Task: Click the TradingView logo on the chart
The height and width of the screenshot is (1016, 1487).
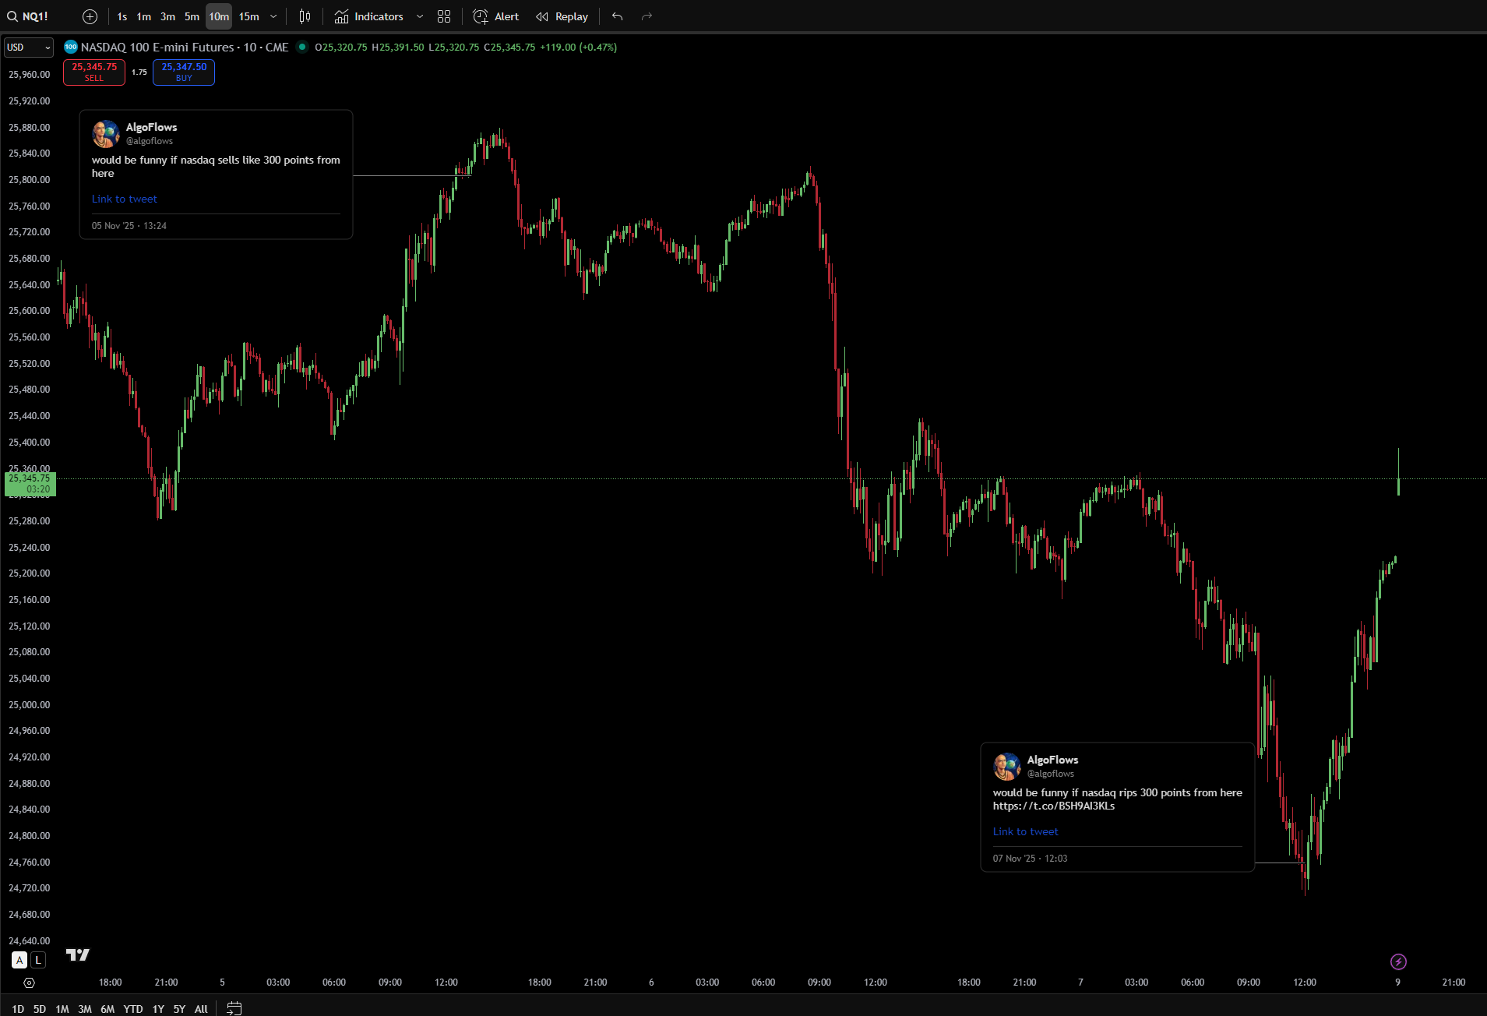Action: pos(78,954)
